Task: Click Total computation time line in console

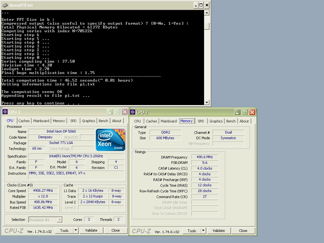Action: (67, 80)
